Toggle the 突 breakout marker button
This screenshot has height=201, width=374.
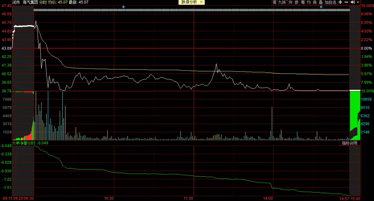click(x=291, y=2)
